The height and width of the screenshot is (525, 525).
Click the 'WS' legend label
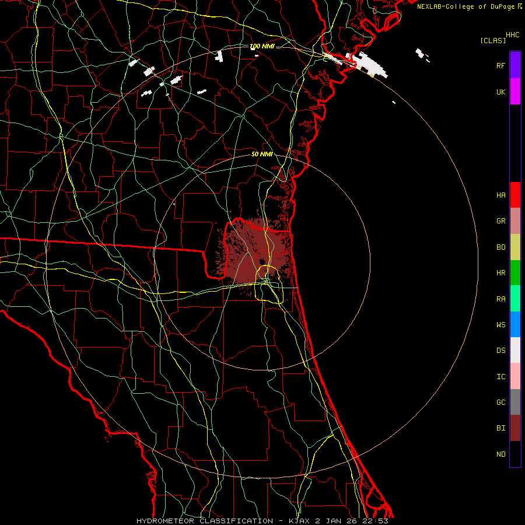pos(501,325)
